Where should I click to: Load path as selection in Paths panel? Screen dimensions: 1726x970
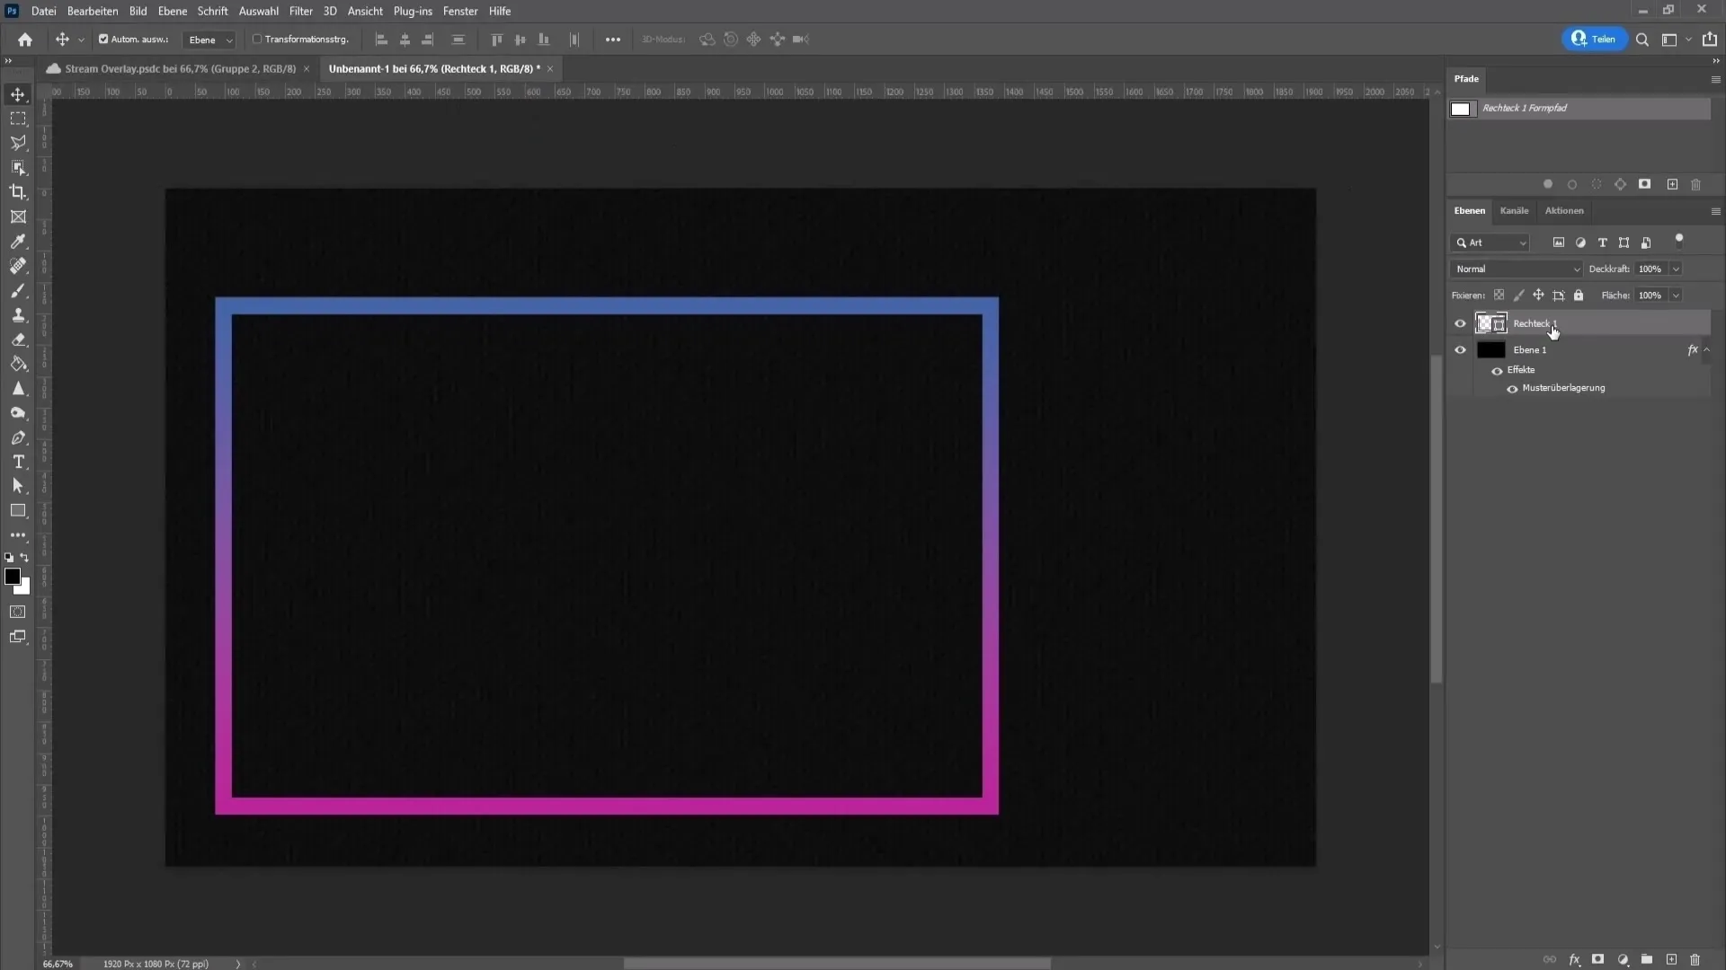coord(1597,184)
